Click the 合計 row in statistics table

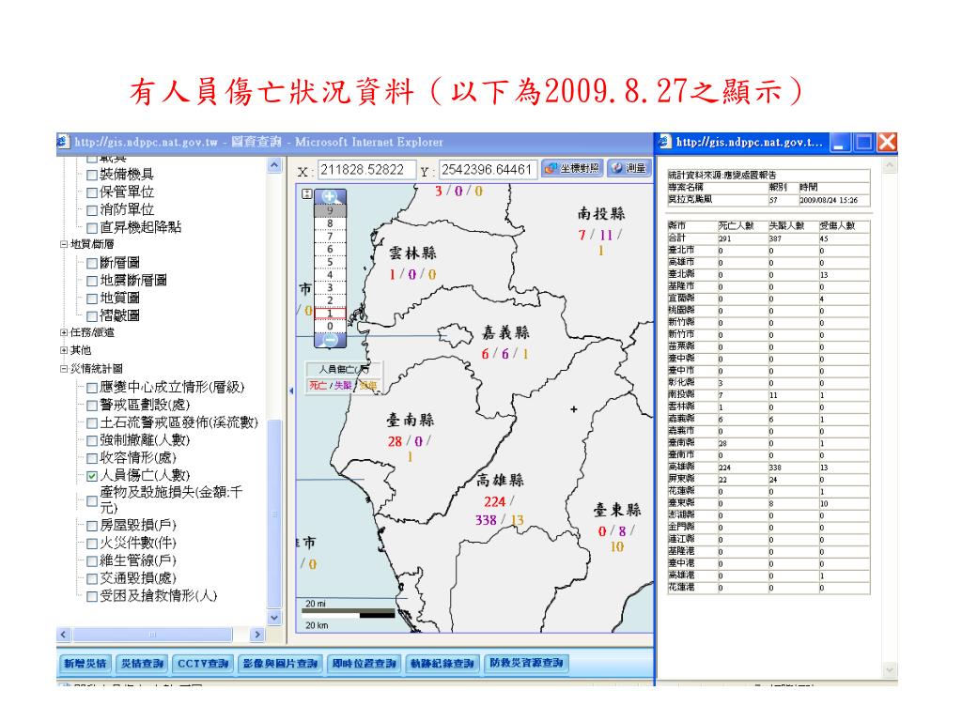pyautogui.click(x=768, y=238)
